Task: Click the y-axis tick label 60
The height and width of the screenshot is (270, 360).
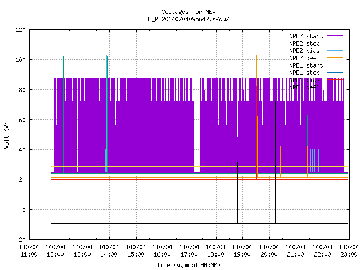Action: click(x=22, y=120)
